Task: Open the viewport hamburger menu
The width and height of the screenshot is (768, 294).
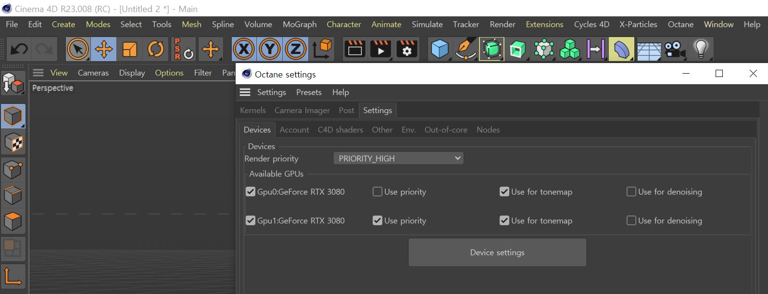Action: pyautogui.click(x=38, y=73)
